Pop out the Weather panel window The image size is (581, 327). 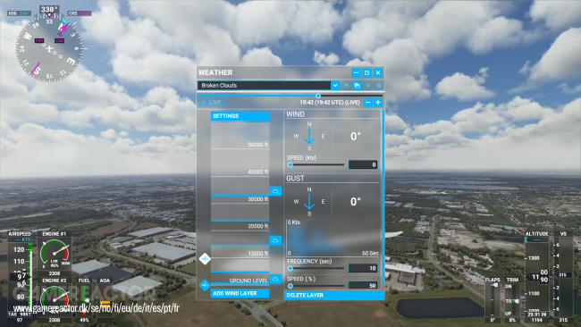coord(366,72)
